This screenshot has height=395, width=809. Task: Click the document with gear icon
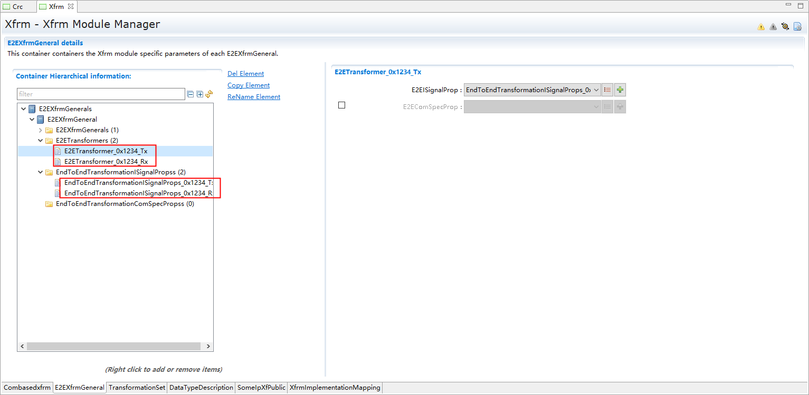[x=797, y=27]
